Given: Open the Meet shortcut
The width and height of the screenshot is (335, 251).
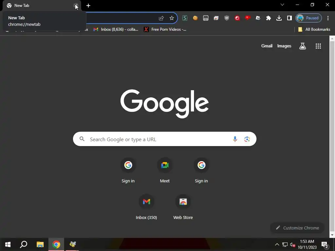Looking at the screenshot, I should 165,170.
